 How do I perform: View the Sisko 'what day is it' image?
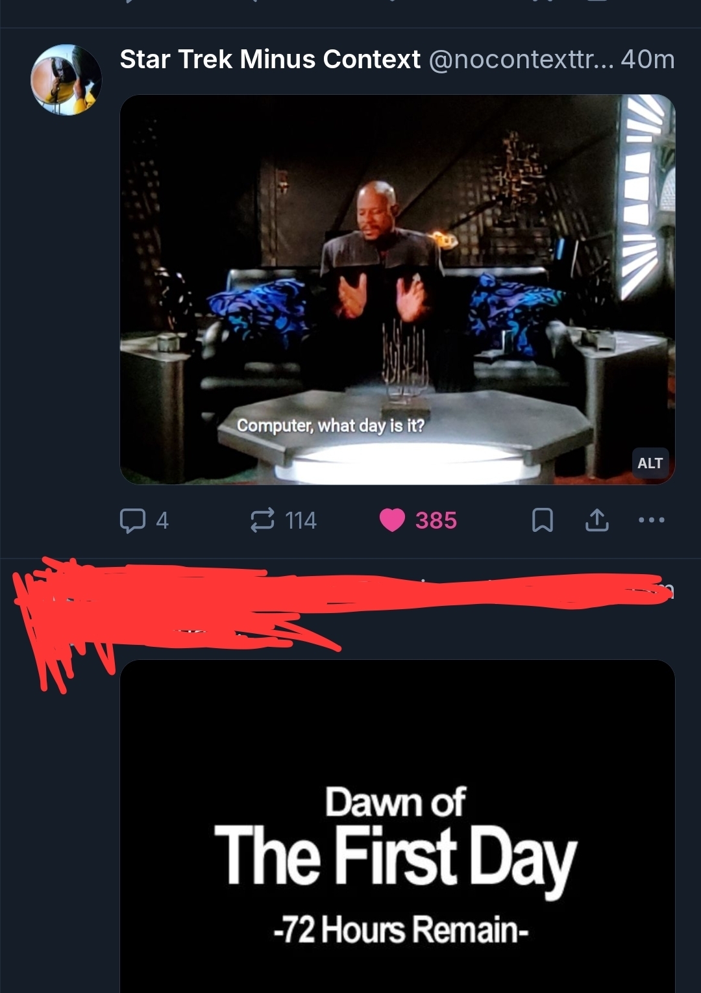click(397, 290)
